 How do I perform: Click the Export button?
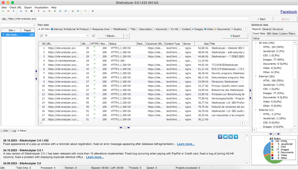[235, 36]
